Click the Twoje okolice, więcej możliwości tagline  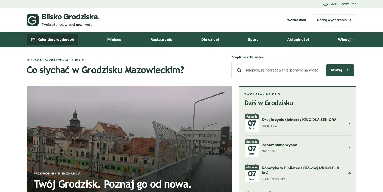tap(68, 25)
